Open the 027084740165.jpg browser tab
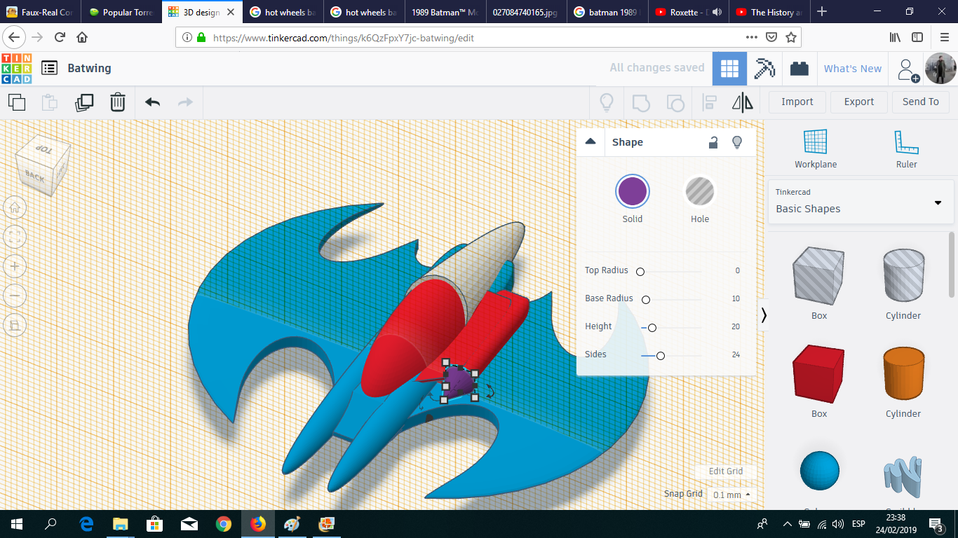 [527, 12]
